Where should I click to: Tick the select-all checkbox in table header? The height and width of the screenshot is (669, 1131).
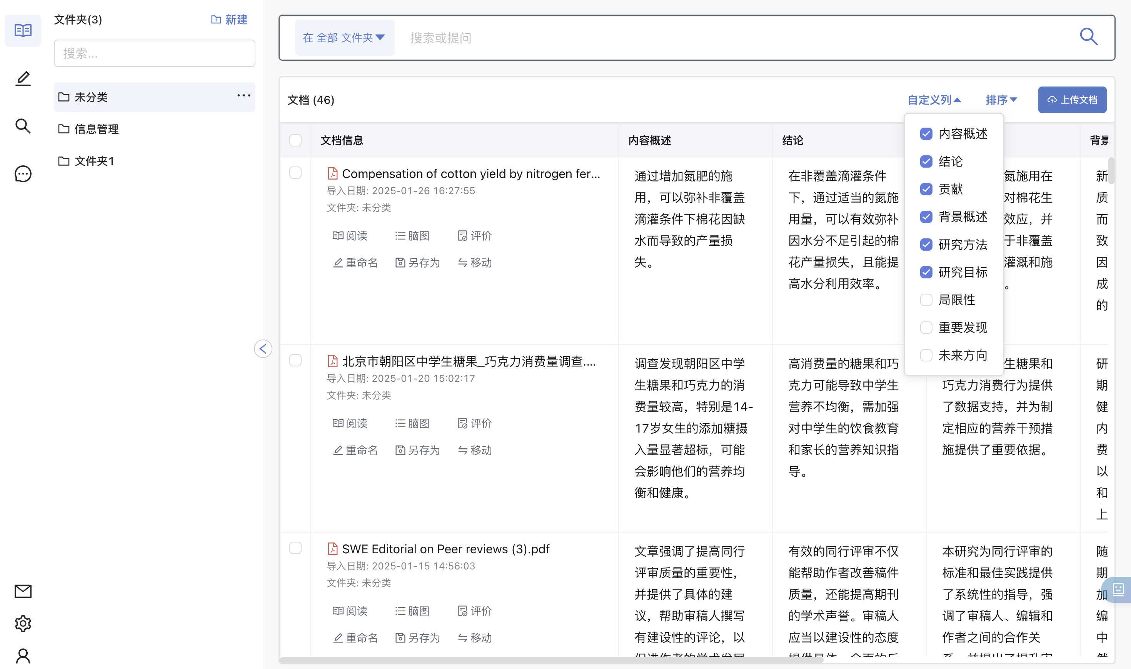[295, 140]
